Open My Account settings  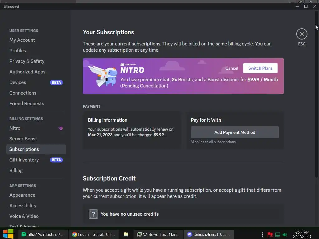click(22, 40)
